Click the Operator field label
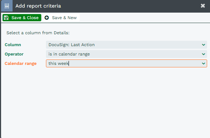 click(x=14, y=54)
